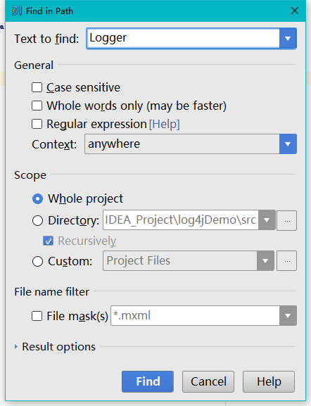Click the Find button
This screenshot has width=311, height=406.
148,381
